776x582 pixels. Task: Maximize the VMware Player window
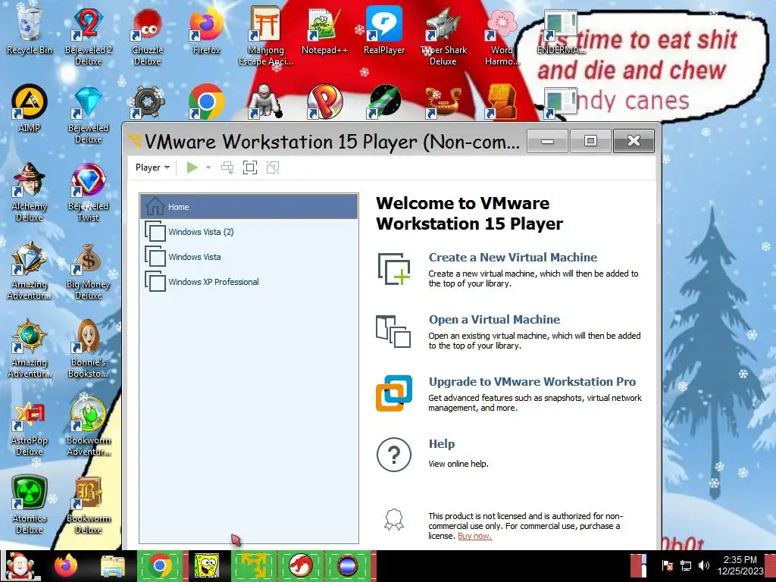590,141
